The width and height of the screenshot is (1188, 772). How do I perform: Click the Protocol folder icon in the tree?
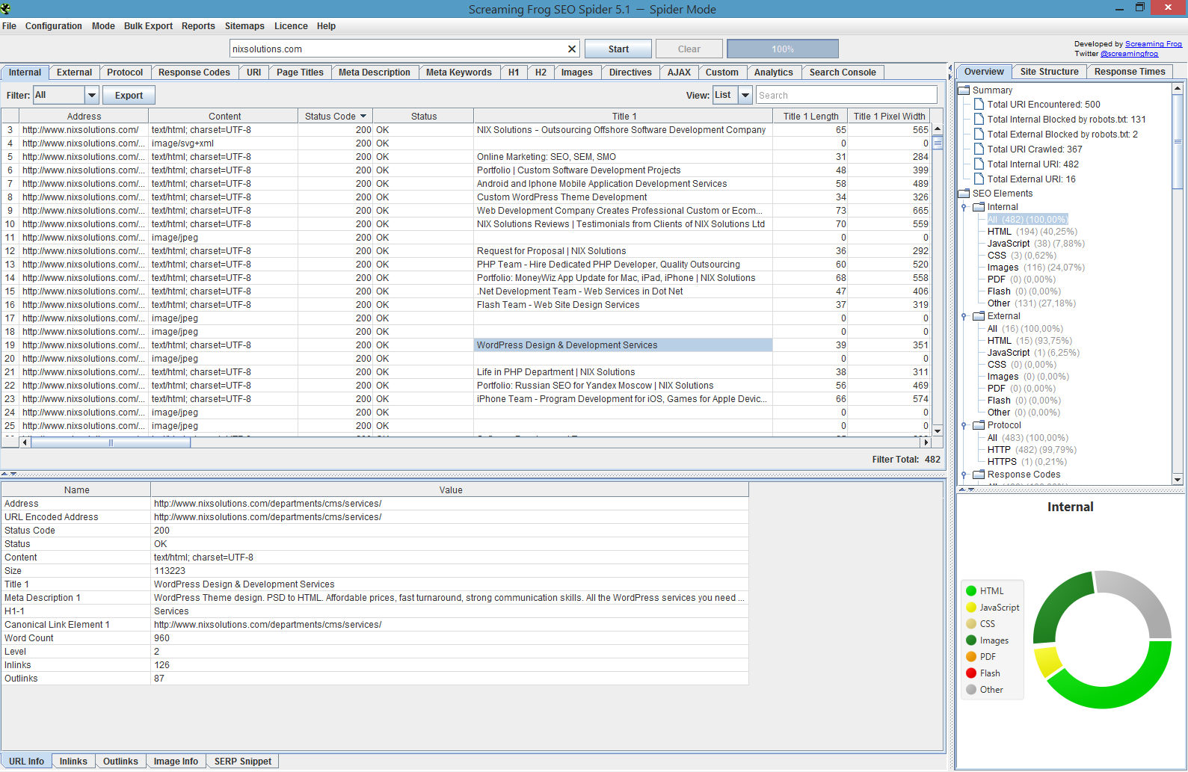(979, 425)
